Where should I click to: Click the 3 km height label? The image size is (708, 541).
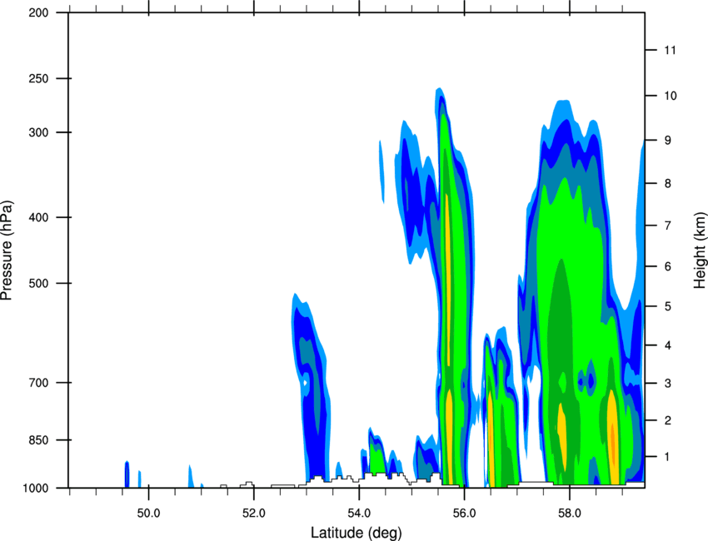point(668,384)
